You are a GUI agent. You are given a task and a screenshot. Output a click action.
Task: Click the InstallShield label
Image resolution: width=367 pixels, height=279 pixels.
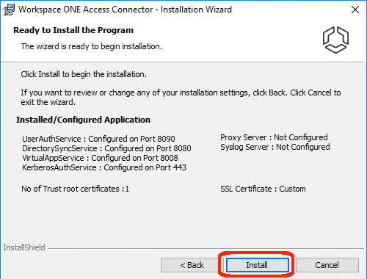(24, 247)
